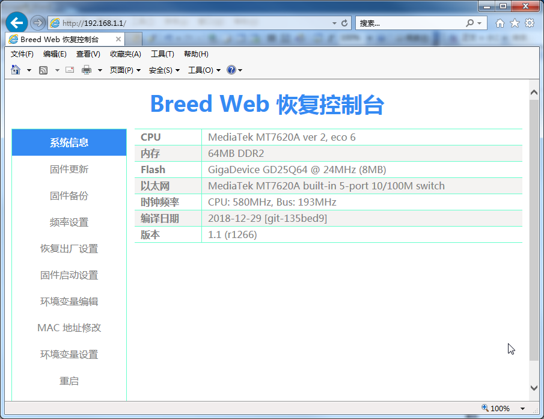Open Favorites star icon
The image size is (544, 419).
click(515, 23)
